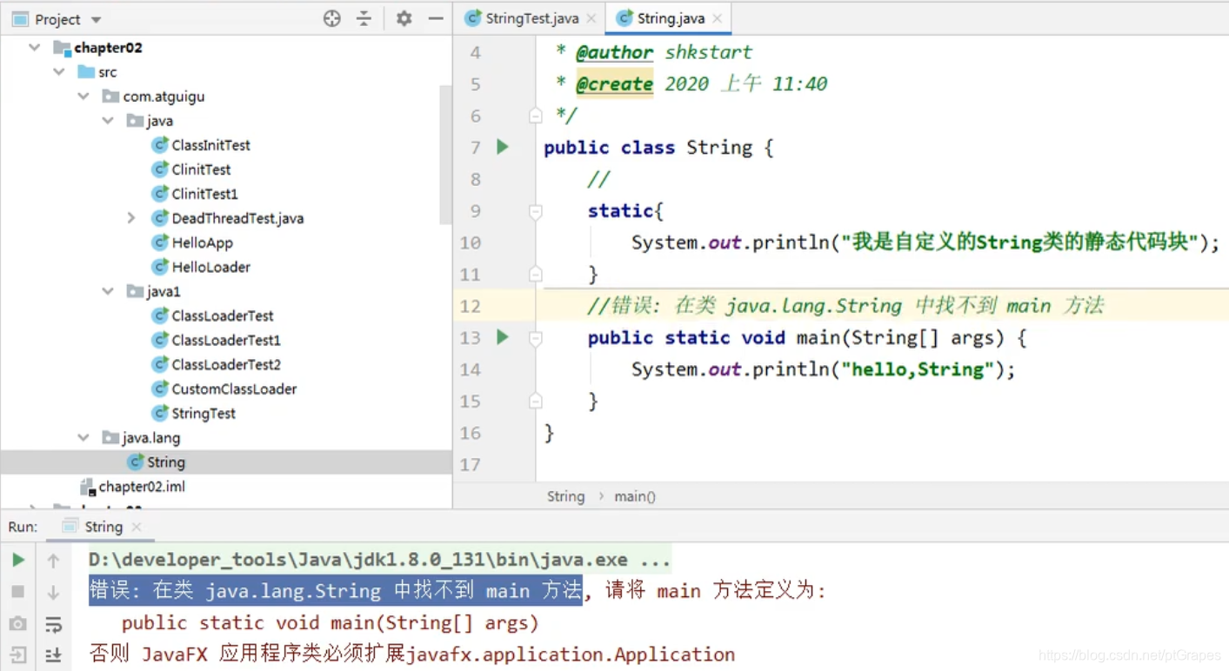Click the HelloApp class icon
1229x671 pixels.
159,242
